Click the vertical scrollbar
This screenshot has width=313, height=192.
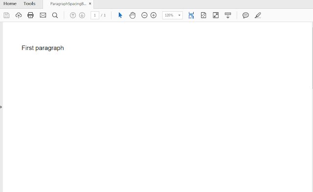(x=313, y=58)
